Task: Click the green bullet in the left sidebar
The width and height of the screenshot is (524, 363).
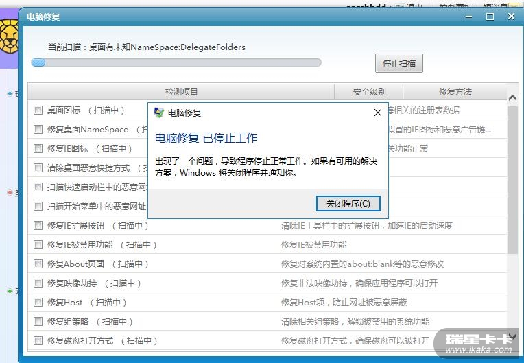Action: pos(10,292)
